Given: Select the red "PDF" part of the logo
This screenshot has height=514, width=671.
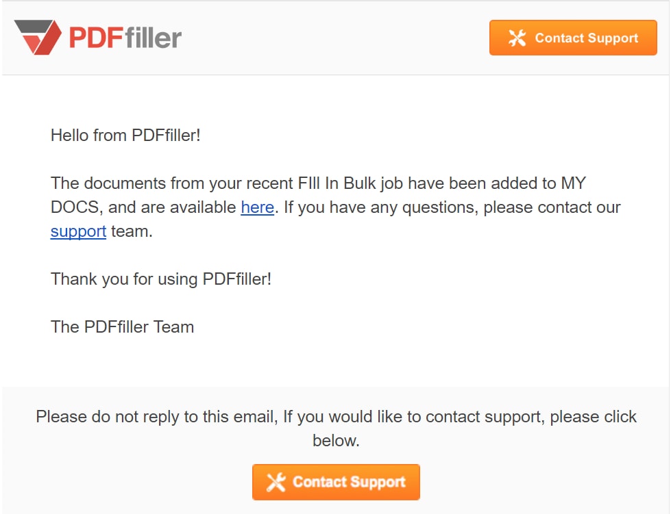Looking at the screenshot, I should [96, 38].
